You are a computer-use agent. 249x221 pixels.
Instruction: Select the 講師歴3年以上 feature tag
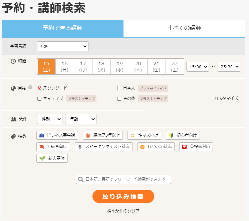[103, 135]
